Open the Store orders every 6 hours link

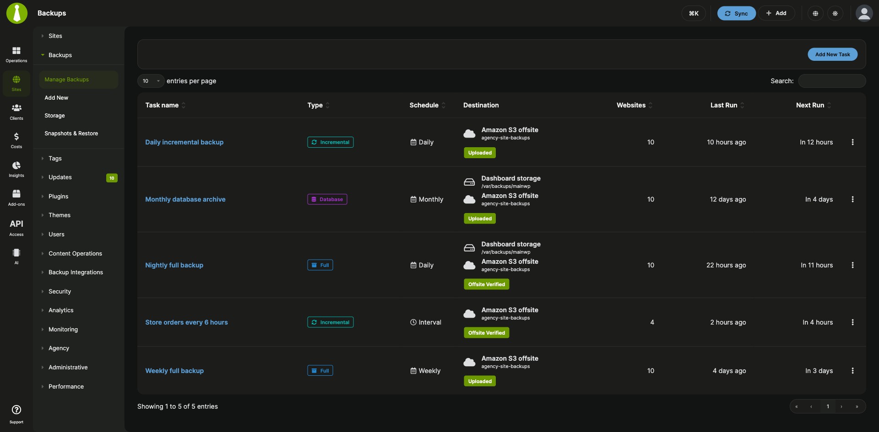pyautogui.click(x=186, y=322)
